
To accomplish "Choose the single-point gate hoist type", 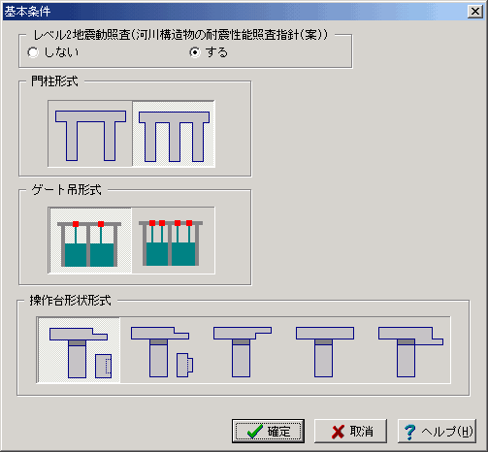I will 90,241.
